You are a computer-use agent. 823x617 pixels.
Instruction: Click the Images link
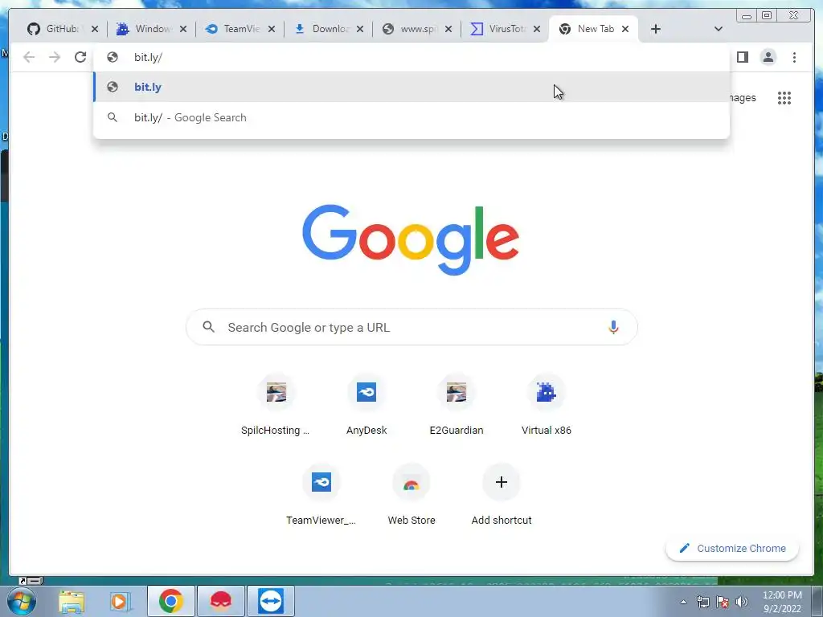click(742, 97)
